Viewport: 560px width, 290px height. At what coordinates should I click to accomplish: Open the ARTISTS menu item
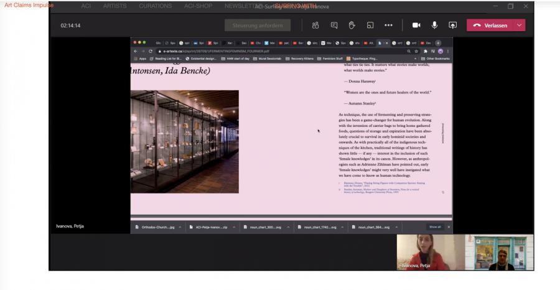pyautogui.click(x=114, y=6)
